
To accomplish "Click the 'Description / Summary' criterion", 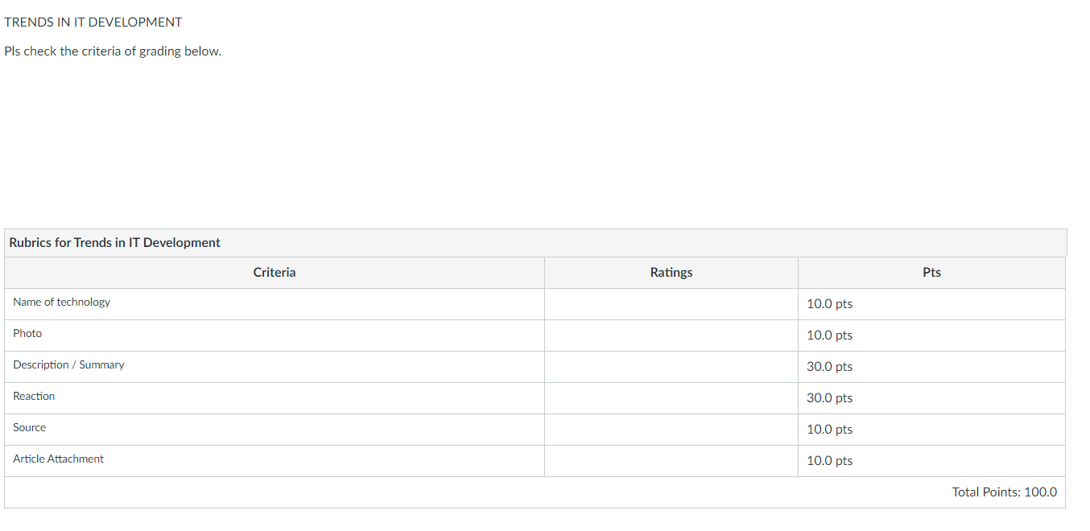I will coord(68,364).
